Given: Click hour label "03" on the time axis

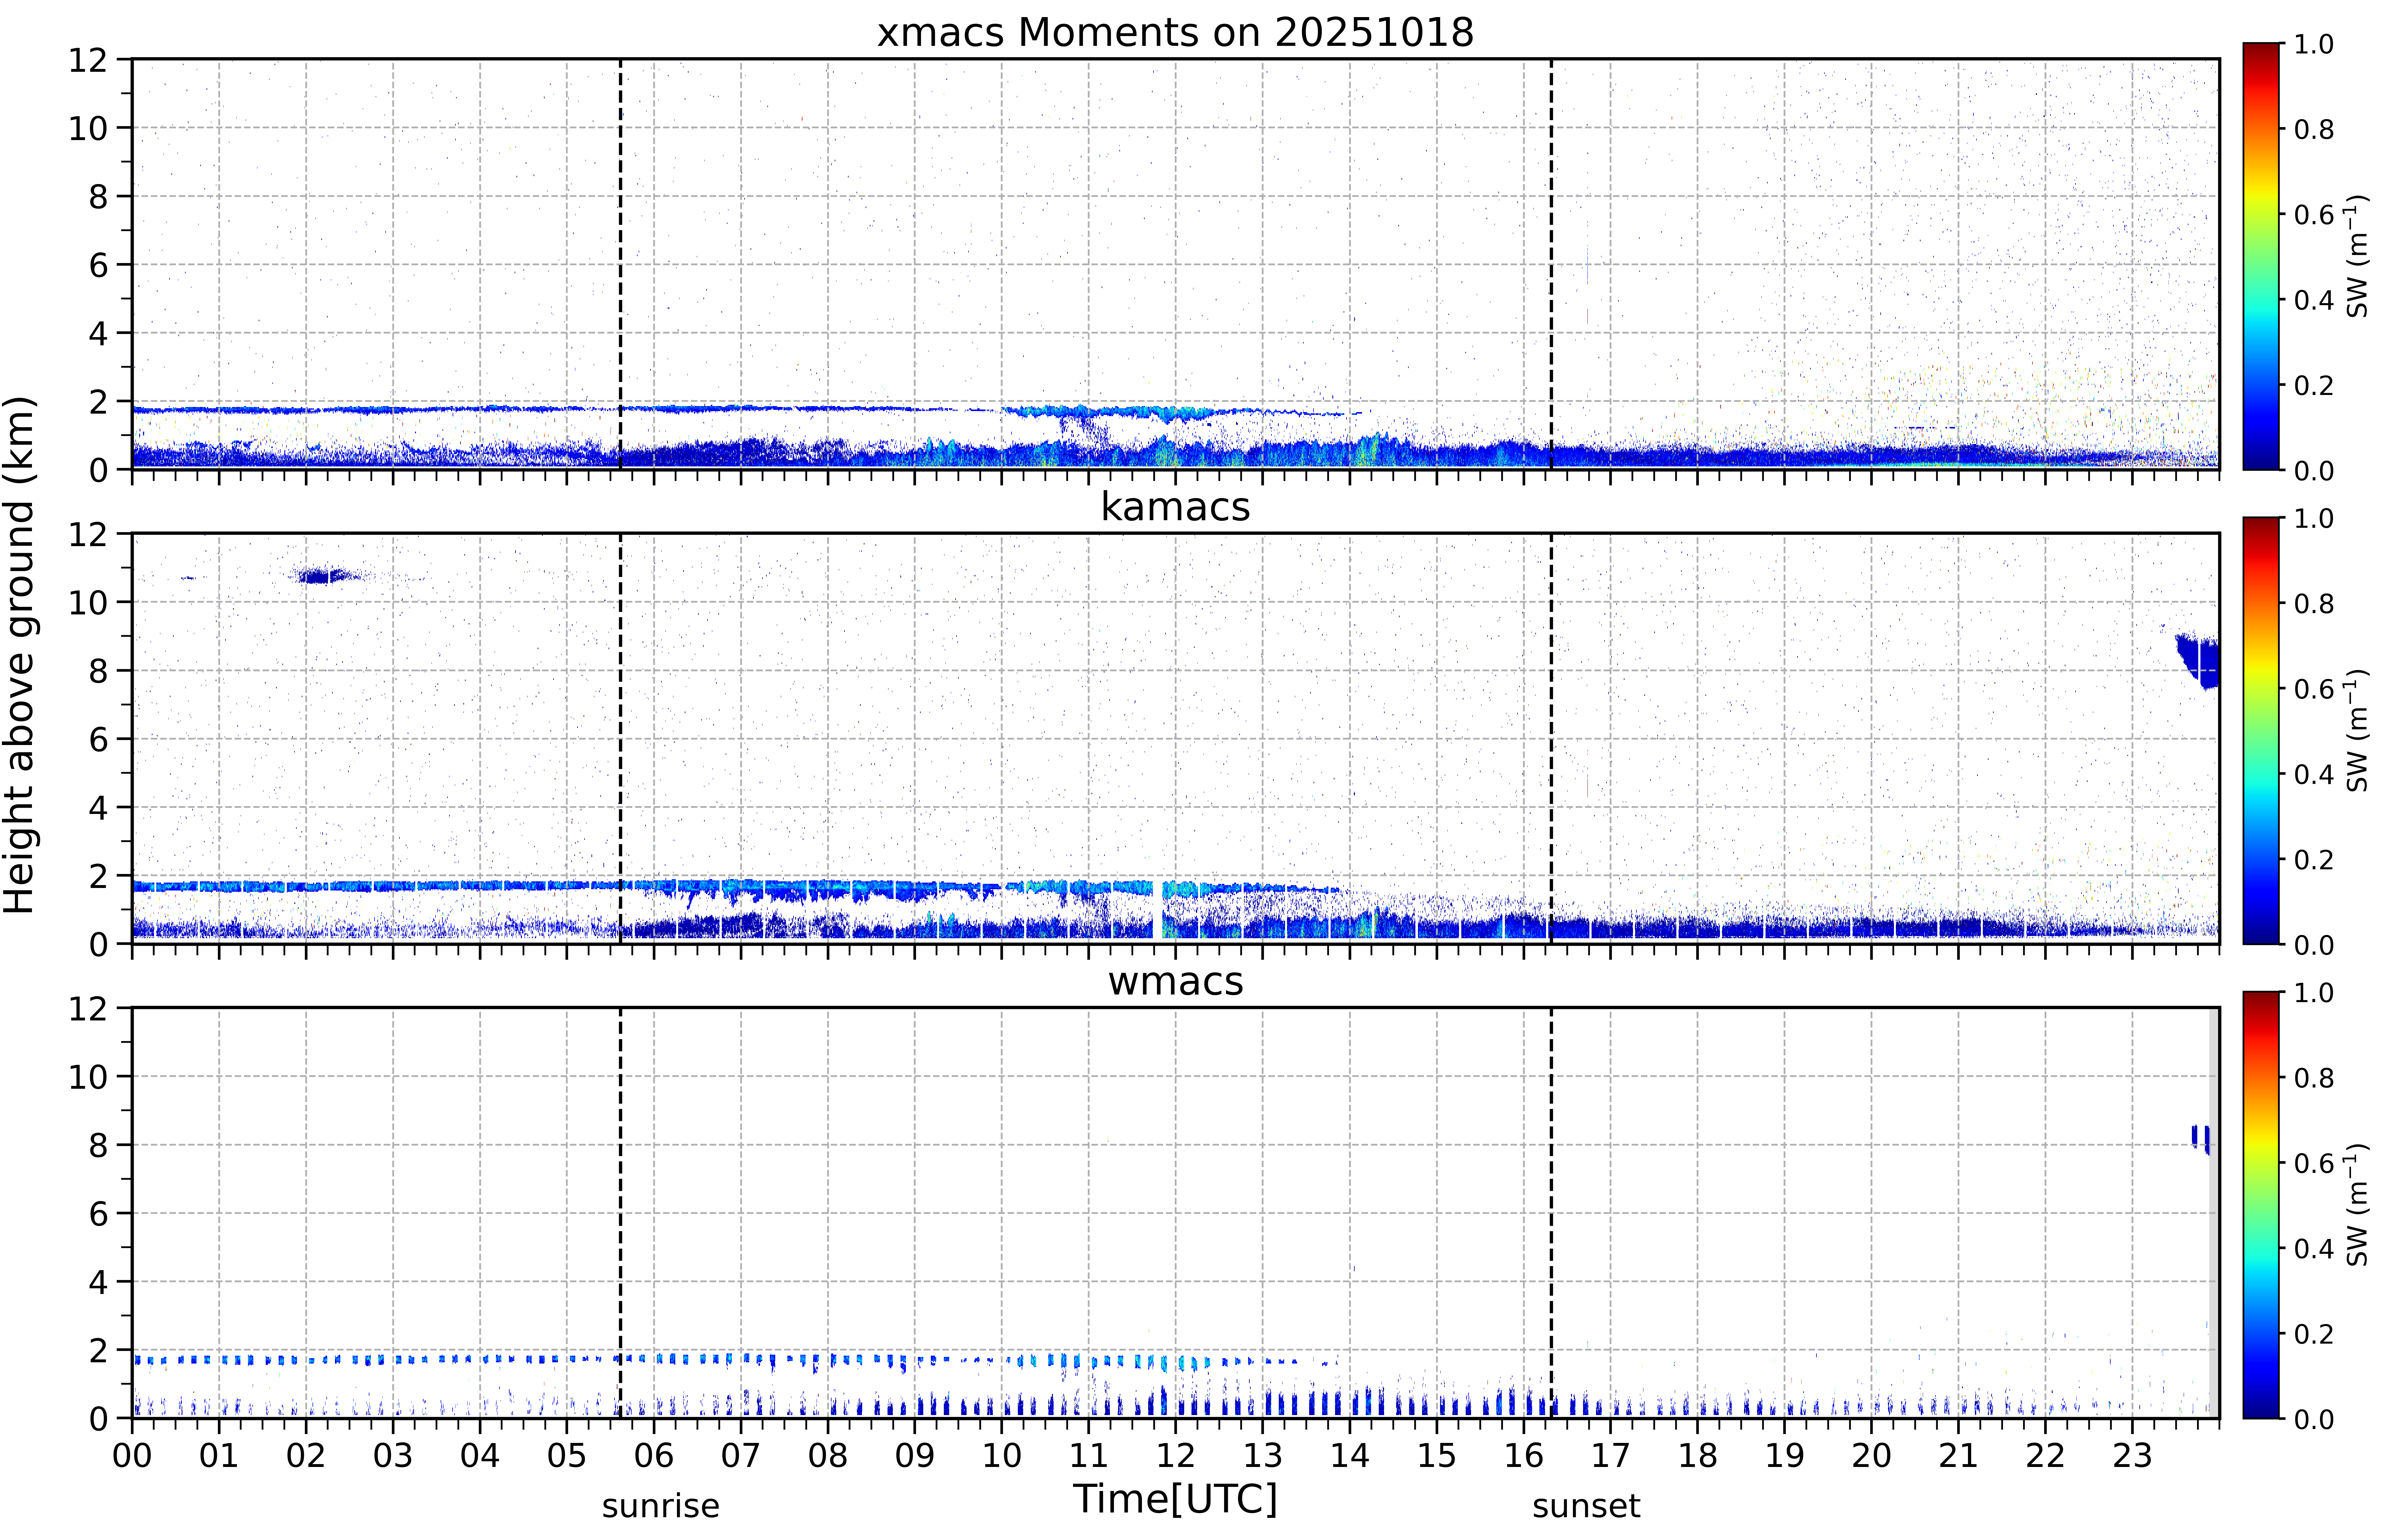Looking at the screenshot, I should pos(393,1455).
